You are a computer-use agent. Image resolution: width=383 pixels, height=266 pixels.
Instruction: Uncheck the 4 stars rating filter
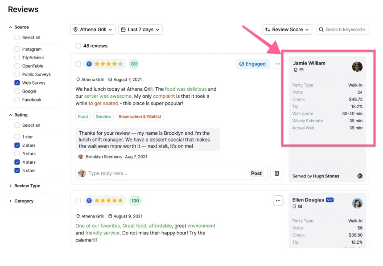tap(17, 162)
